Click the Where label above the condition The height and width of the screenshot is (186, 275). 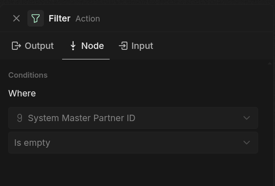pos(22,93)
